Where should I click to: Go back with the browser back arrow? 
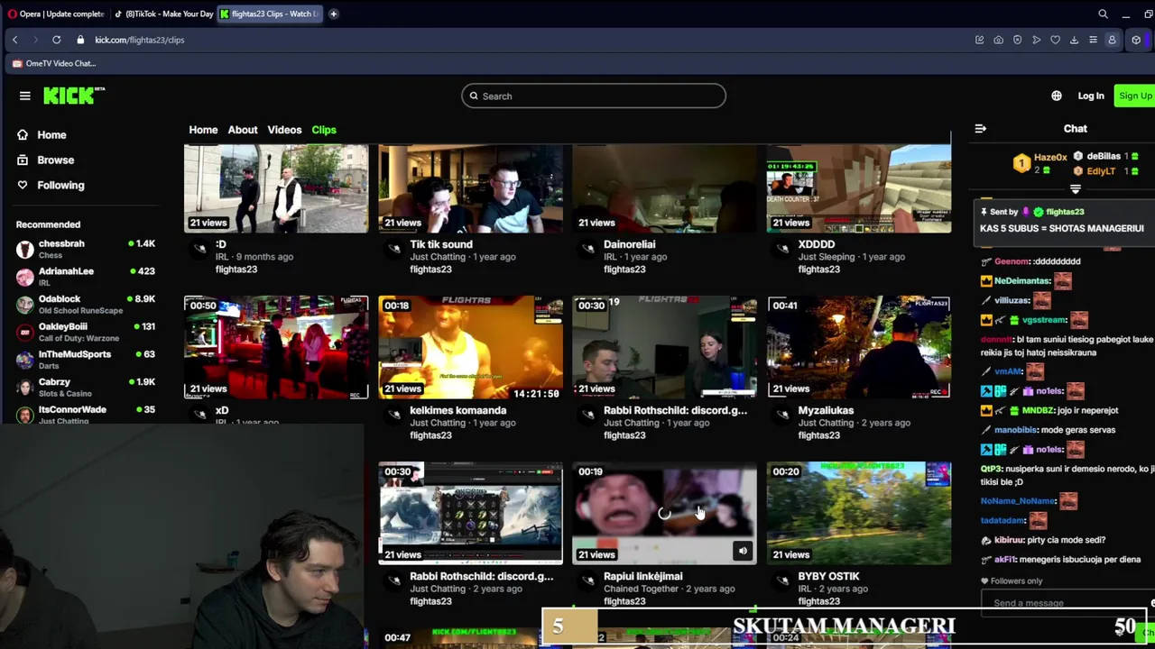pos(14,40)
